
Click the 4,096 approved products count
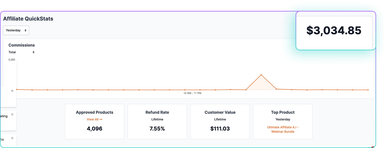tap(94, 129)
